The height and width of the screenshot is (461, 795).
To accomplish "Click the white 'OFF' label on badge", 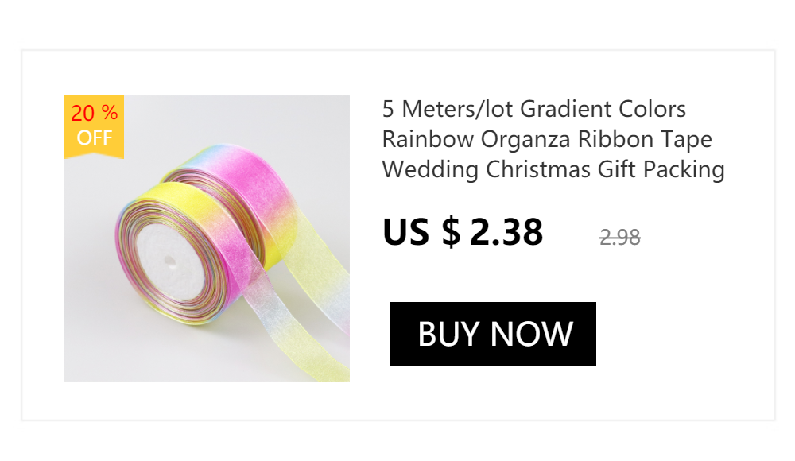I will pyautogui.click(x=95, y=138).
